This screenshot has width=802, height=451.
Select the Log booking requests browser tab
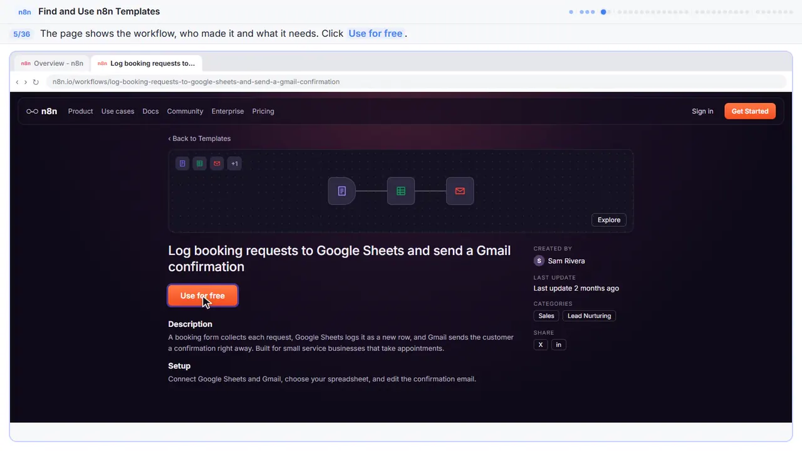click(147, 63)
